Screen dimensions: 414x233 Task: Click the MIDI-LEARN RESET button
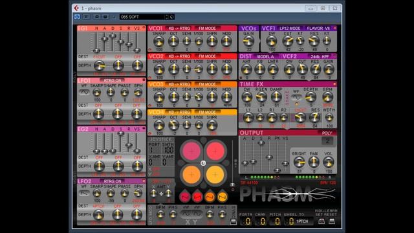331,221
